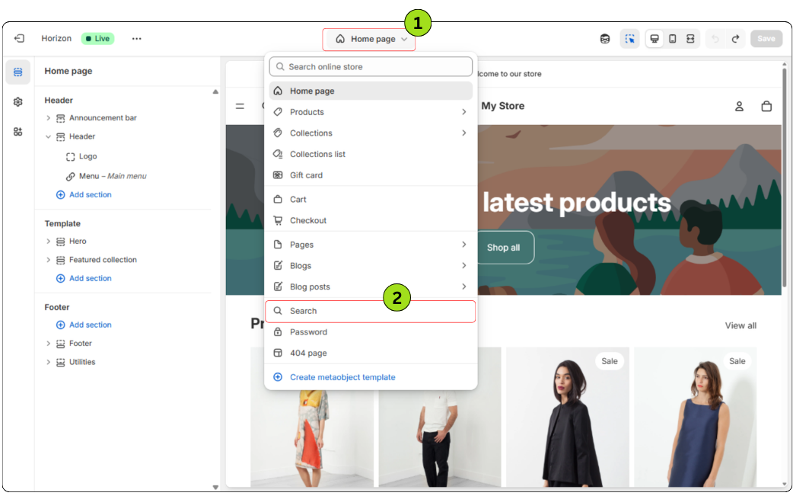
Task: Select the Menu – Main menu block
Action: [113, 176]
